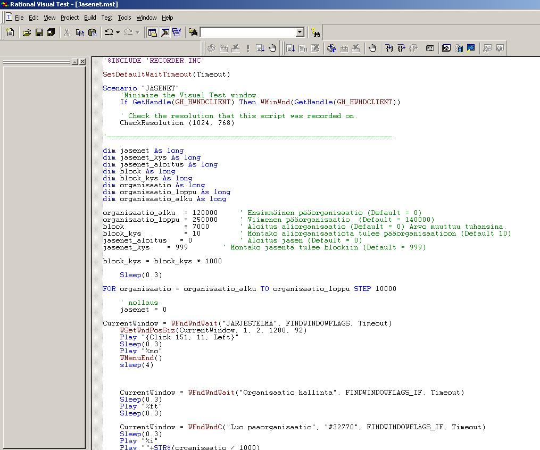The width and height of the screenshot is (540, 450).
Task: Click the Cut scissors icon
Action: click(67, 32)
